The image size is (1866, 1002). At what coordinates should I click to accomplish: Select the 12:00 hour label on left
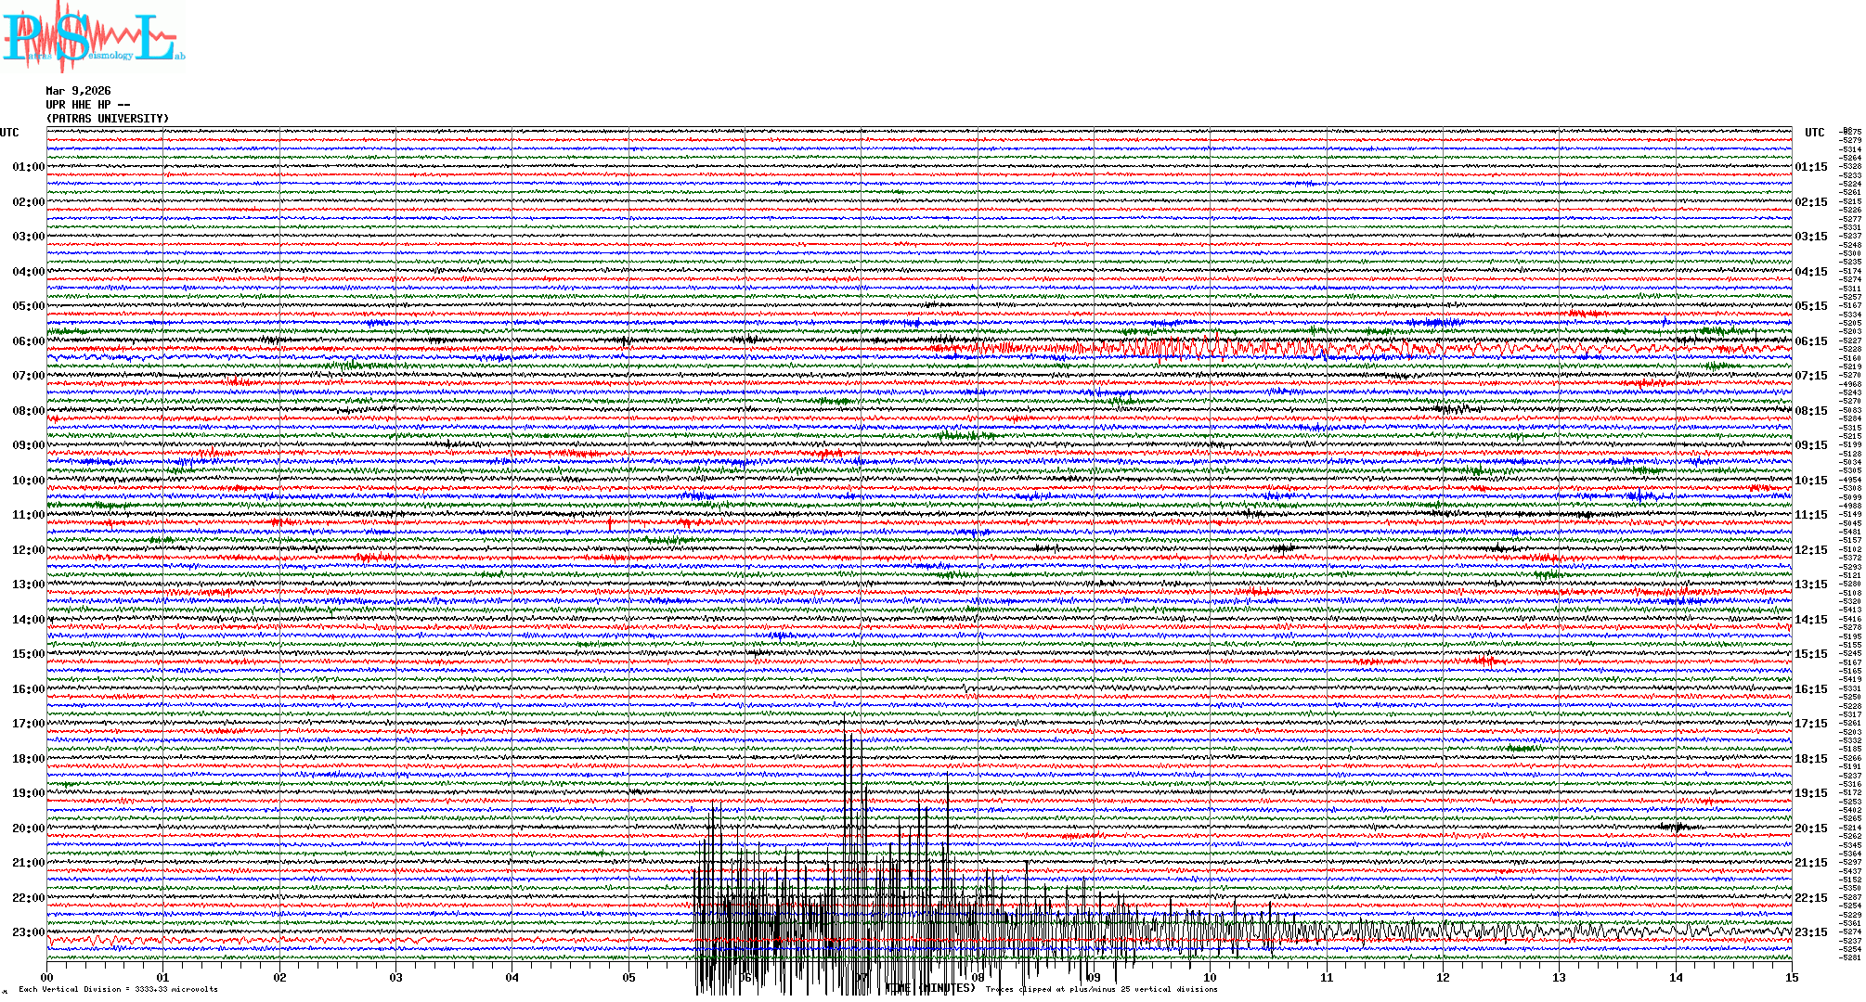click(28, 550)
